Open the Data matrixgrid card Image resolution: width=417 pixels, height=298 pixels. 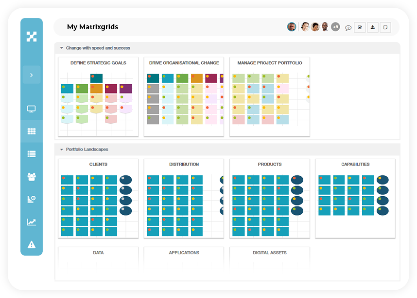(98, 259)
